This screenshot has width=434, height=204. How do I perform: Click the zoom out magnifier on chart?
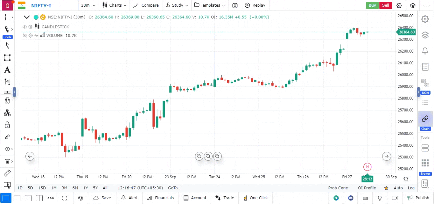pyautogui.click(x=199, y=156)
